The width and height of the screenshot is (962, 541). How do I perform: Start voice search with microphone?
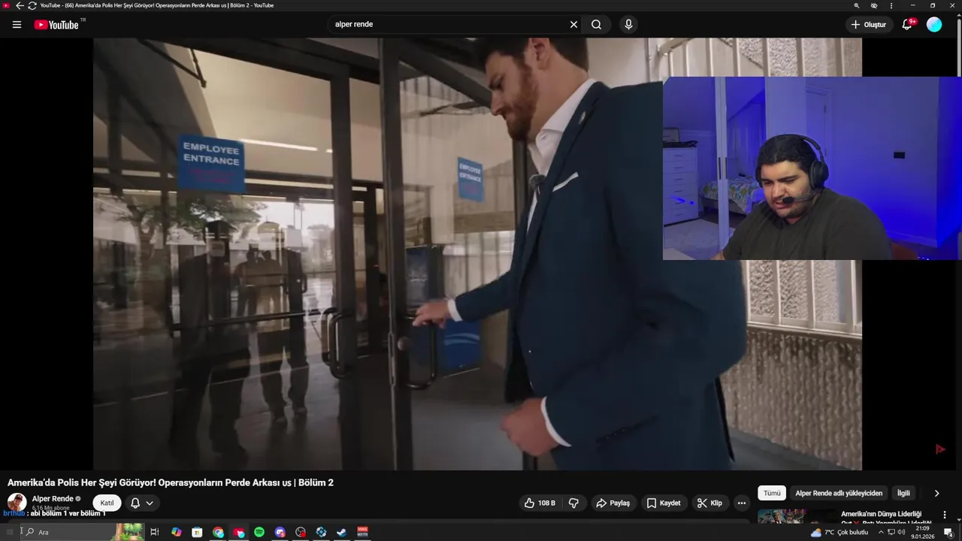pyautogui.click(x=628, y=25)
